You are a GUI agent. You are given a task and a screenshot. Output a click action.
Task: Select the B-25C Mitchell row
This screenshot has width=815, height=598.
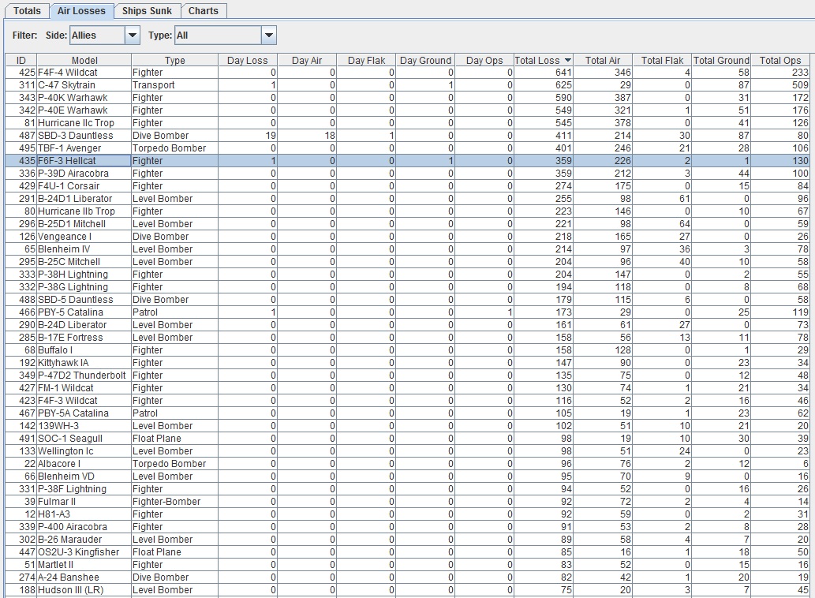point(407,261)
